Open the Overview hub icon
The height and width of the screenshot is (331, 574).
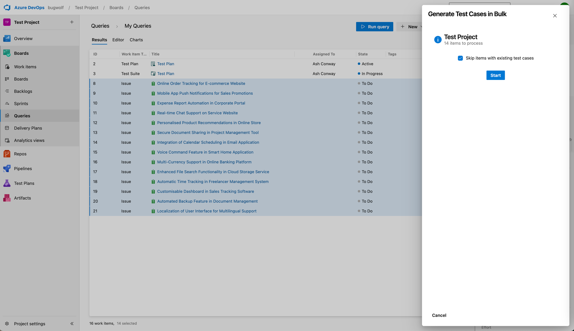(x=7, y=38)
